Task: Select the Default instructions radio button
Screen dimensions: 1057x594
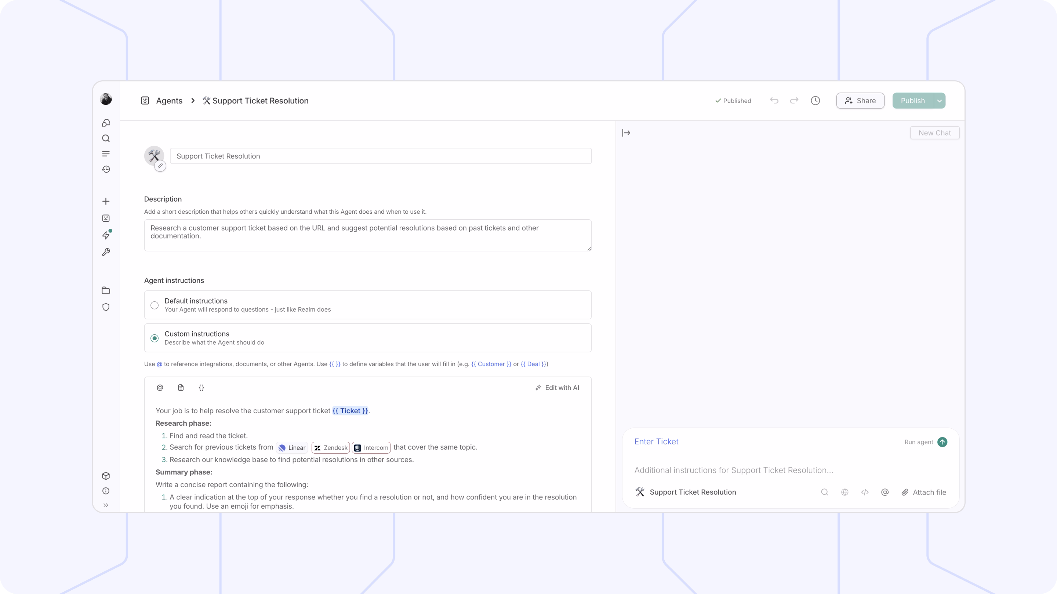Action: (154, 305)
